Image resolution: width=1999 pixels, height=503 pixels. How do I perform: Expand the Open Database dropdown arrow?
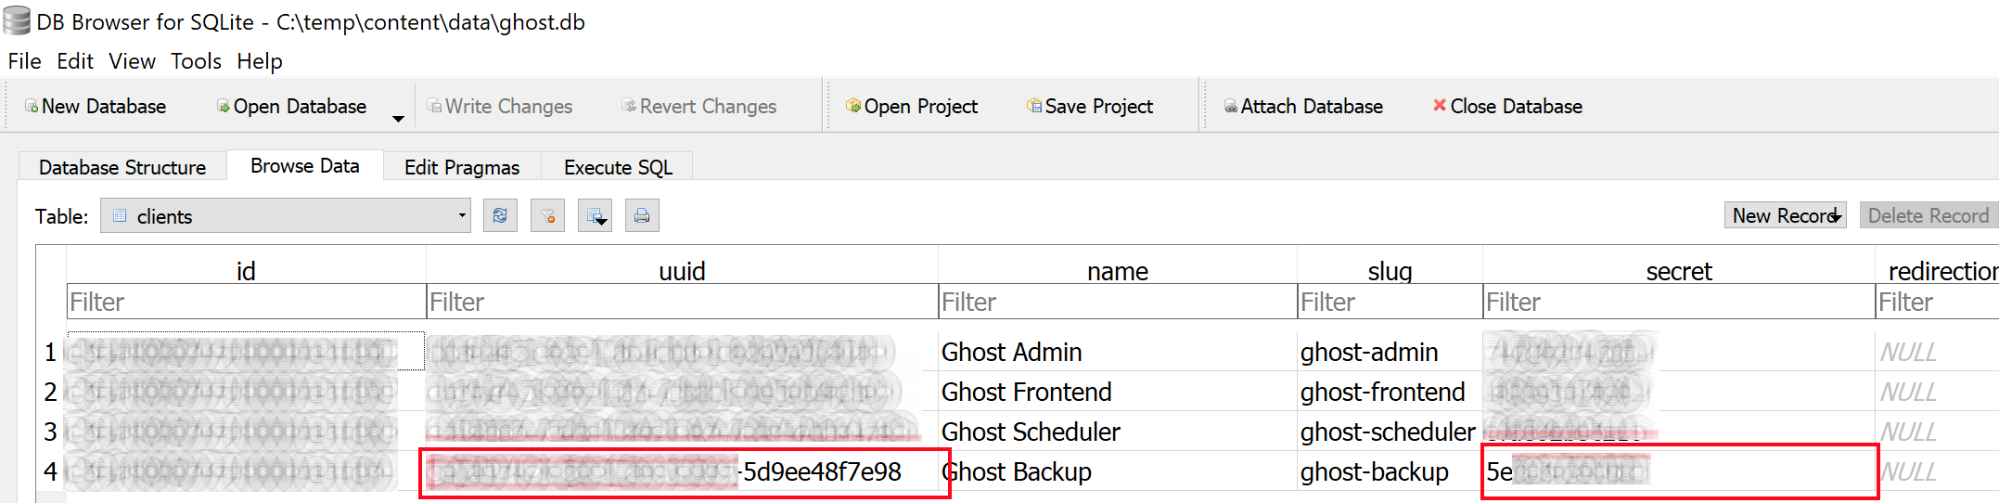398,118
